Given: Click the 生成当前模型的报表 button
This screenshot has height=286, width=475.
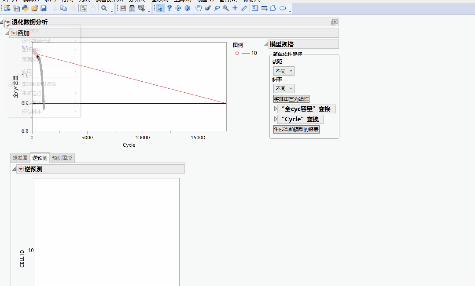Looking at the screenshot, I should coord(296,130).
